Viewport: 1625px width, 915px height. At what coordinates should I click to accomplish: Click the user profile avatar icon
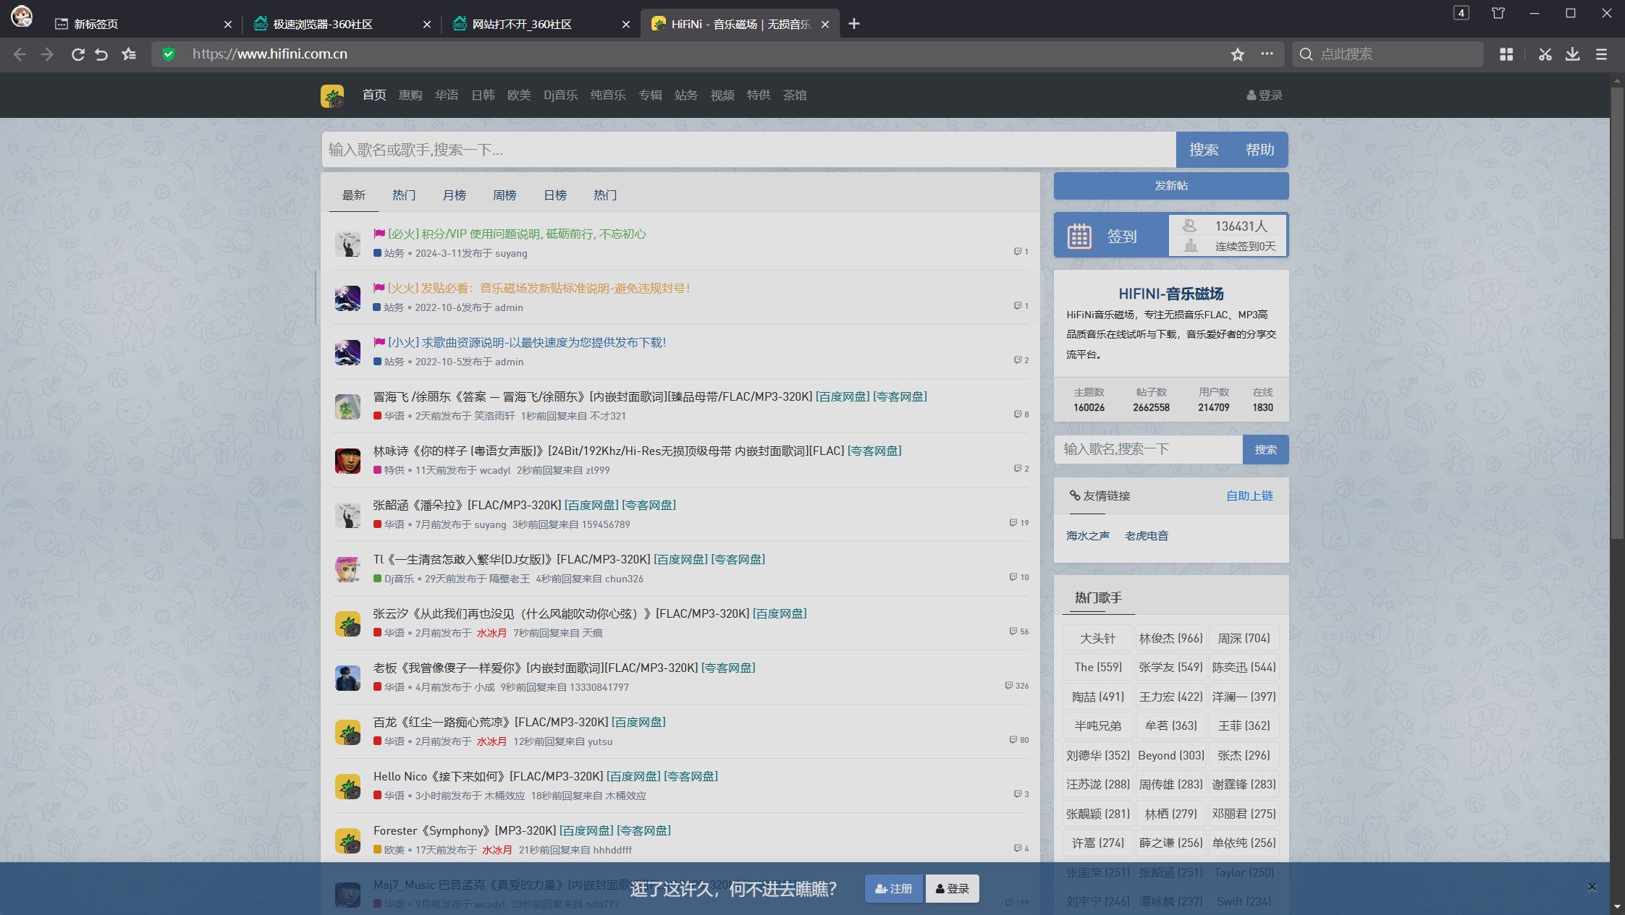[21, 16]
